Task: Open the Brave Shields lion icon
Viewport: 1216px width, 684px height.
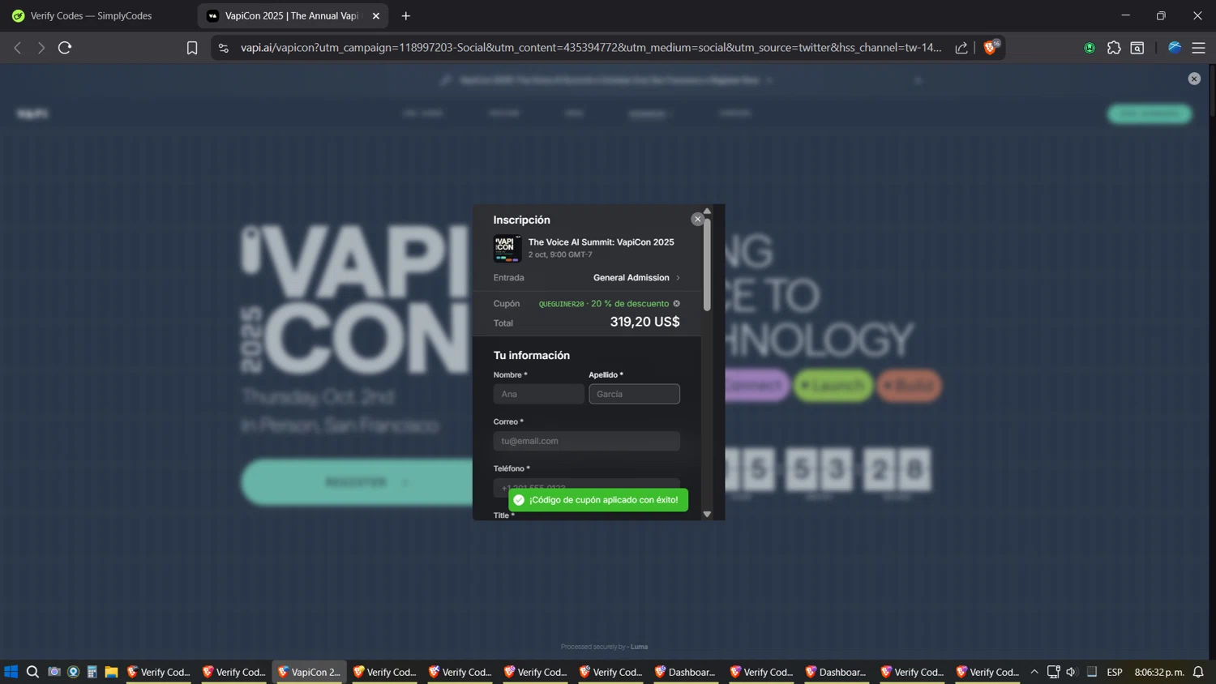Action: tap(990, 48)
